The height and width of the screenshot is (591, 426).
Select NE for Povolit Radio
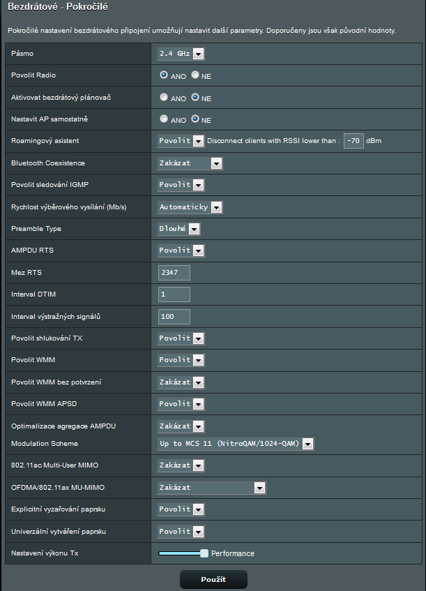[195, 75]
